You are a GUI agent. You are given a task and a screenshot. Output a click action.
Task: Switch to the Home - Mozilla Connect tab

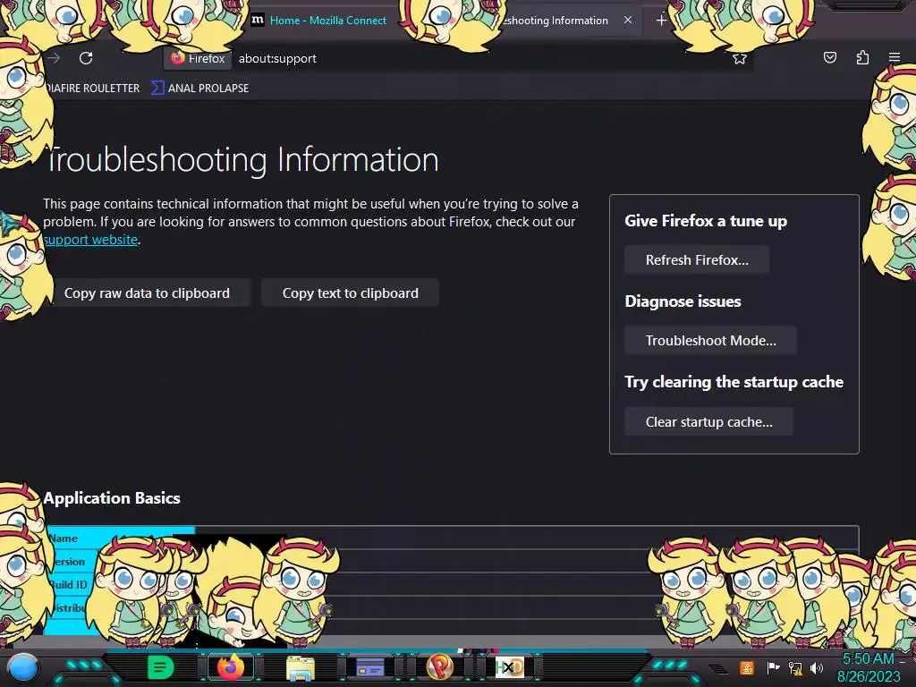[x=327, y=21]
